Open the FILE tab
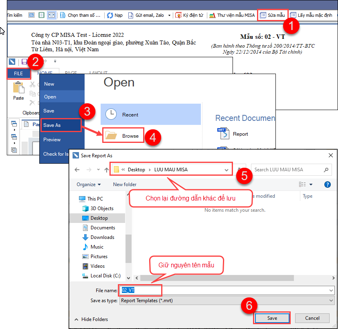The height and width of the screenshot is (329, 338). point(18,74)
